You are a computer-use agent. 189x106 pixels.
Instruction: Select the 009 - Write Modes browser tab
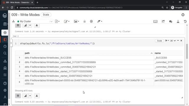[x=18, y=2]
